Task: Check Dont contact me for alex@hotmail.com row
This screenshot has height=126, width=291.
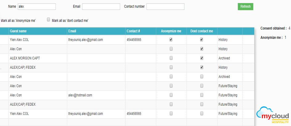Action: (202, 95)
